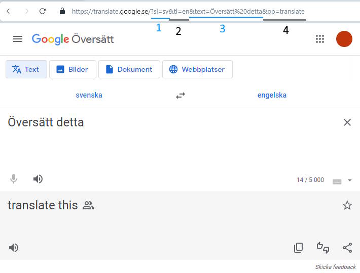Start voice input with the microphone
360x273 pixels.
[x=14, y=179]
